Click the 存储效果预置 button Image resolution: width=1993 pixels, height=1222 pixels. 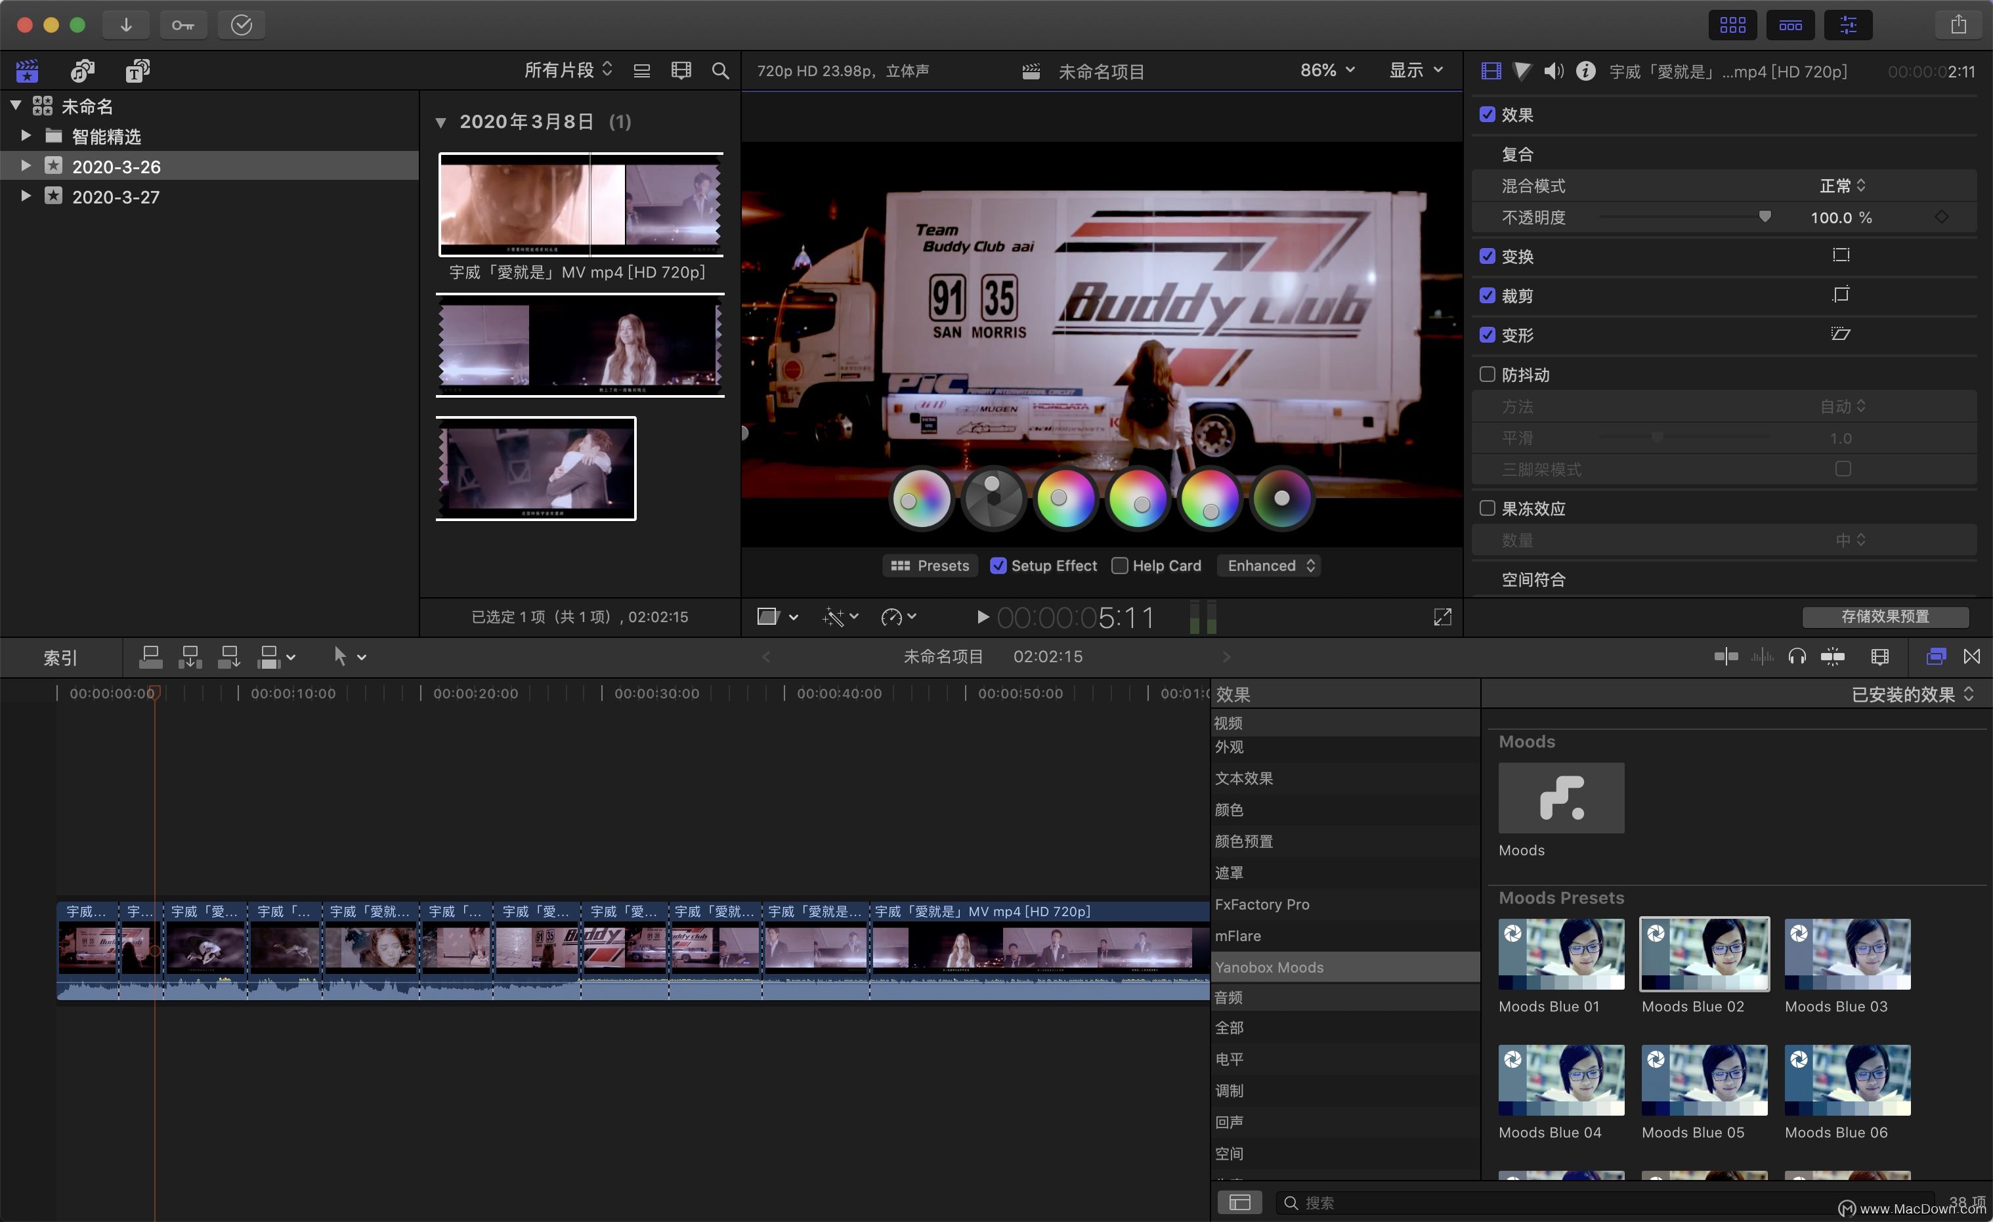point(1885,616)
